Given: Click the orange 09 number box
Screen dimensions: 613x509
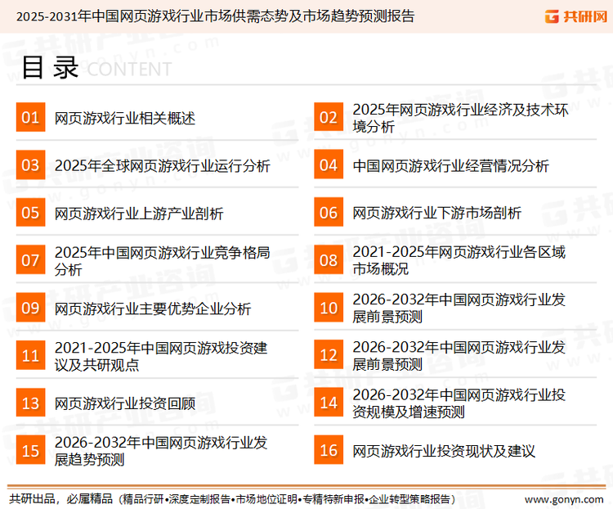Looking at the screenshot, I should 30,308.
